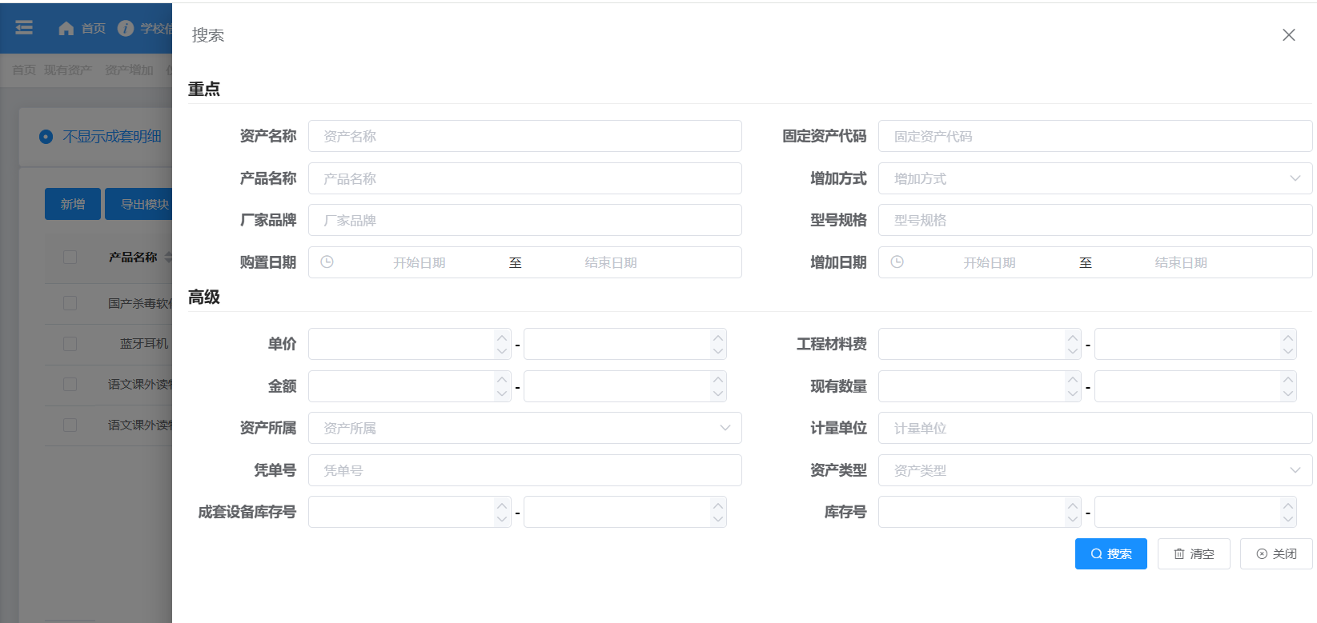Open the 资产类型 dropdown

click(1094, 470)
